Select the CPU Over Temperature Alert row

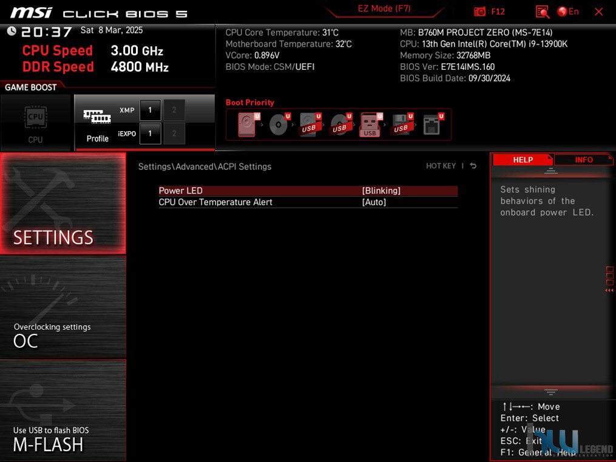point(308,202)
